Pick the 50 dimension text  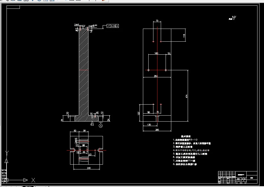point(169,53)
